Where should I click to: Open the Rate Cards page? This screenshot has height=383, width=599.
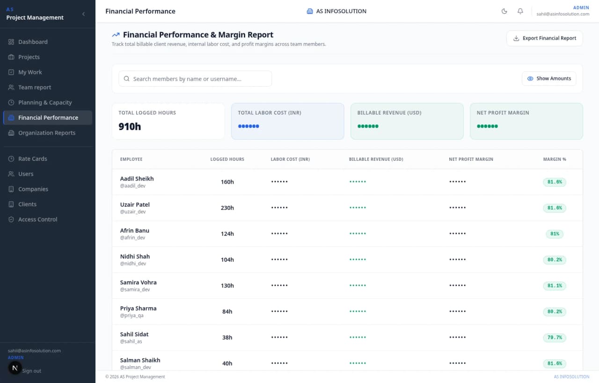48,159
